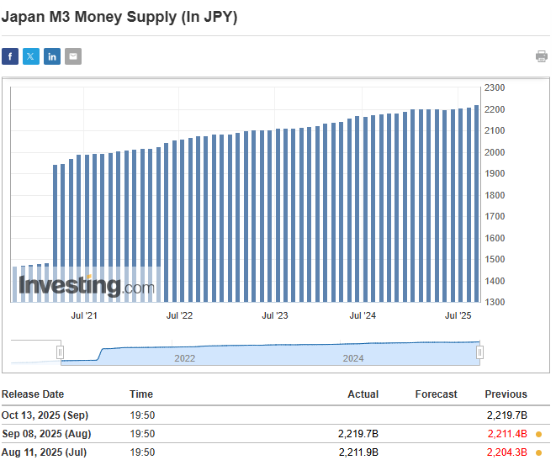This screenshot has height=460, width=556.
Task: Share the page on Facebook
Action: tap(10, 56)
